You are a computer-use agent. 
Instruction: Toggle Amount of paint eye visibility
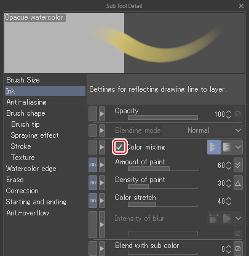point(93,165)
